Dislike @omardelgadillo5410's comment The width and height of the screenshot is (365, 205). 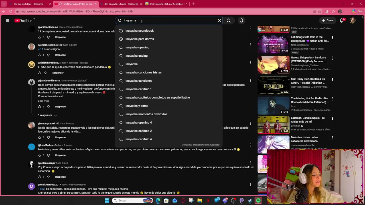[48, 55]
